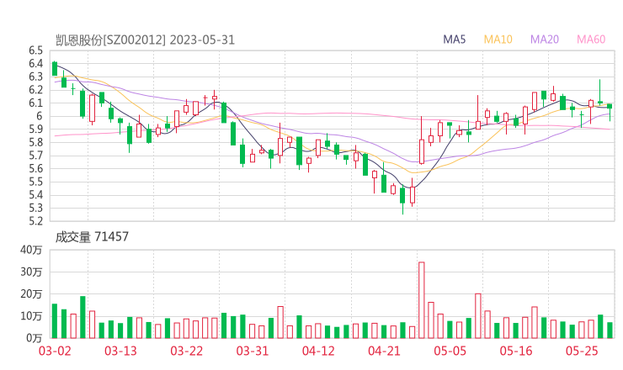Click the chart title 凯恩股份[SZ002012] 2023-05-31
This screenshot has width=623, height=370.
[x=145, y=40]
